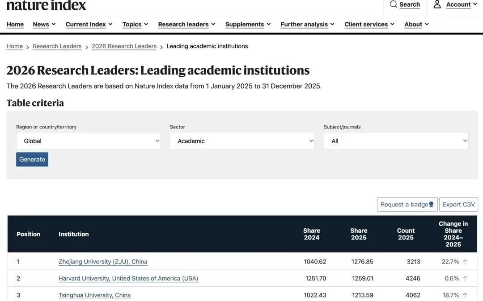Click the badge ribbon icon in Request a badge

point(431,205)
